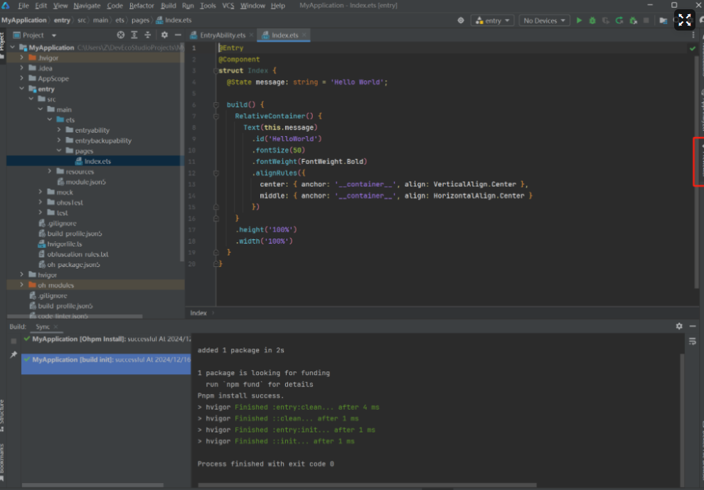The image size is (704, 490).
Task: Click pages in navigation breadcrumb
Action: 140,20
